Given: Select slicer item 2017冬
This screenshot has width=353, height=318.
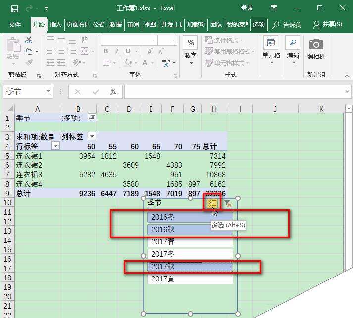Looking at the screenshot, I should click(190, 254).
